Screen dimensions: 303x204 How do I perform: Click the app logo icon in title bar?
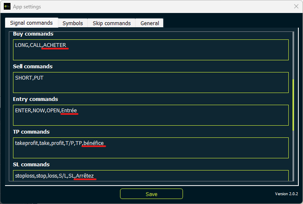[7, 7]
